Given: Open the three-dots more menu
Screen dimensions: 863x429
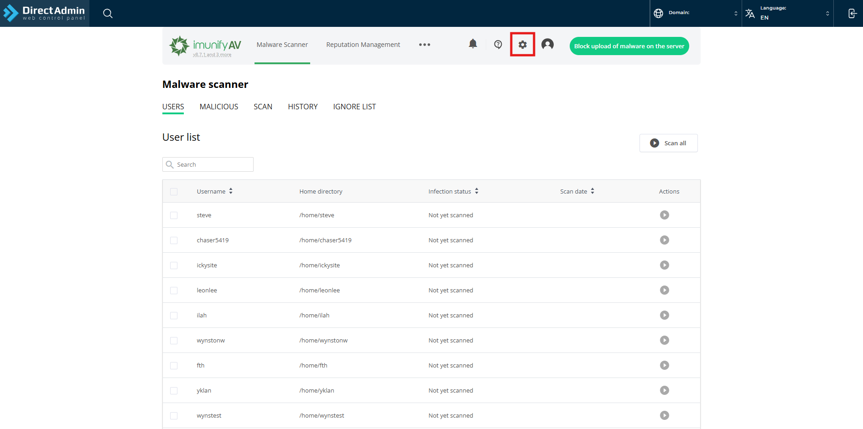Looking at the screenshot, I should click(424, 45).
